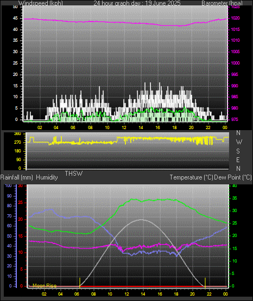The height and width of the screenshot is (301, 253).
Task: Click the E compass label
Action: [x=238, y=159]
